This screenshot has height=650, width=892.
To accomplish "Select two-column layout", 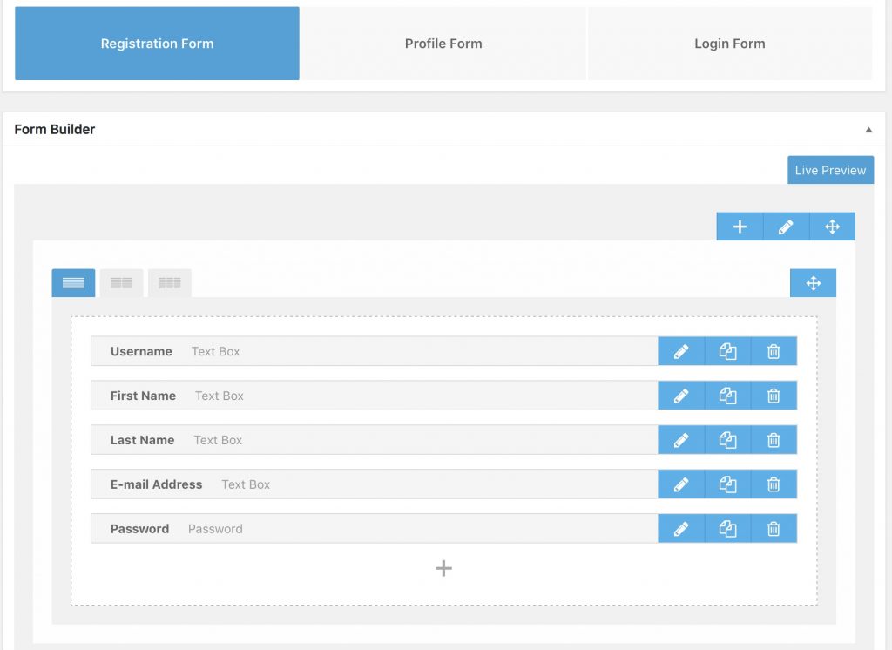I will [122, 283].
